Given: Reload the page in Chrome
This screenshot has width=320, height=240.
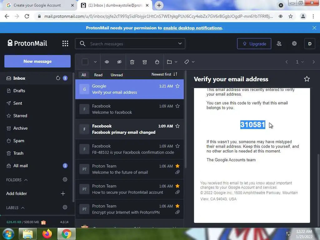Looking at the screenshot, I should (27, 16).
